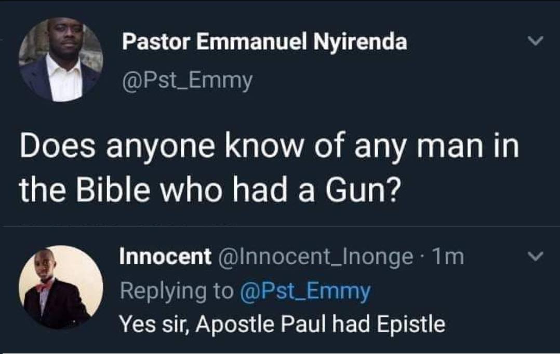Select the @Innocent_Inonge handle
This screenshot has width=560, height=354.
point(315,257)
